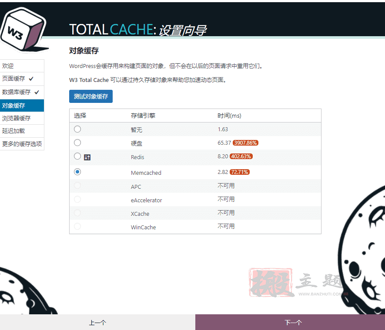385x330 pixels.
Task: Click 不可用 in the APC row
Action: pos(226,186)
